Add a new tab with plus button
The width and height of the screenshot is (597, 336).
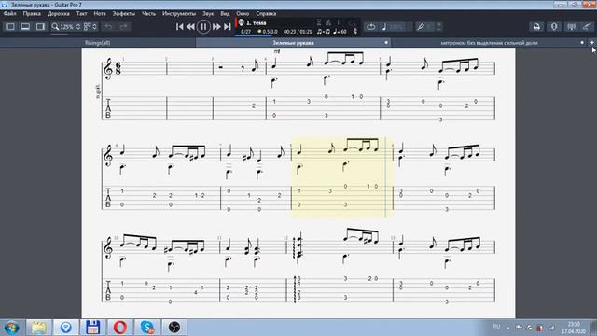coord(592,43)
